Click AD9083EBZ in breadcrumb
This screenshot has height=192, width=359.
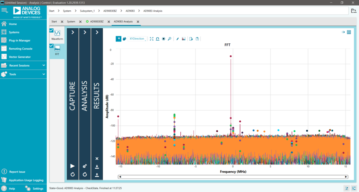tap(110, 11)
